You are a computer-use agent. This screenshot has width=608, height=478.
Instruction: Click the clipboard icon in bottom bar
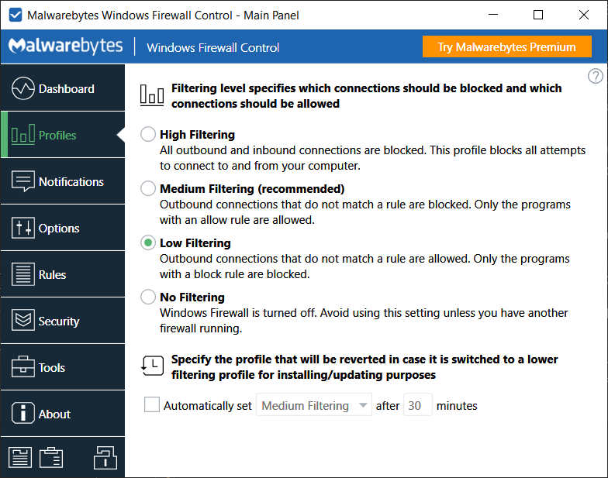51,457
